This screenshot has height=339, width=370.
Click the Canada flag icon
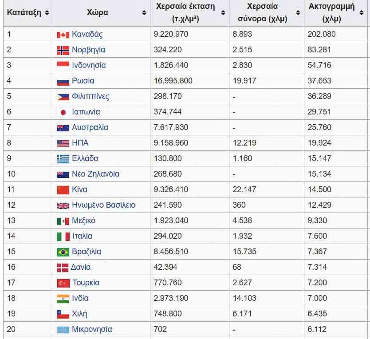pyautogui.click(x=63, y=35)
